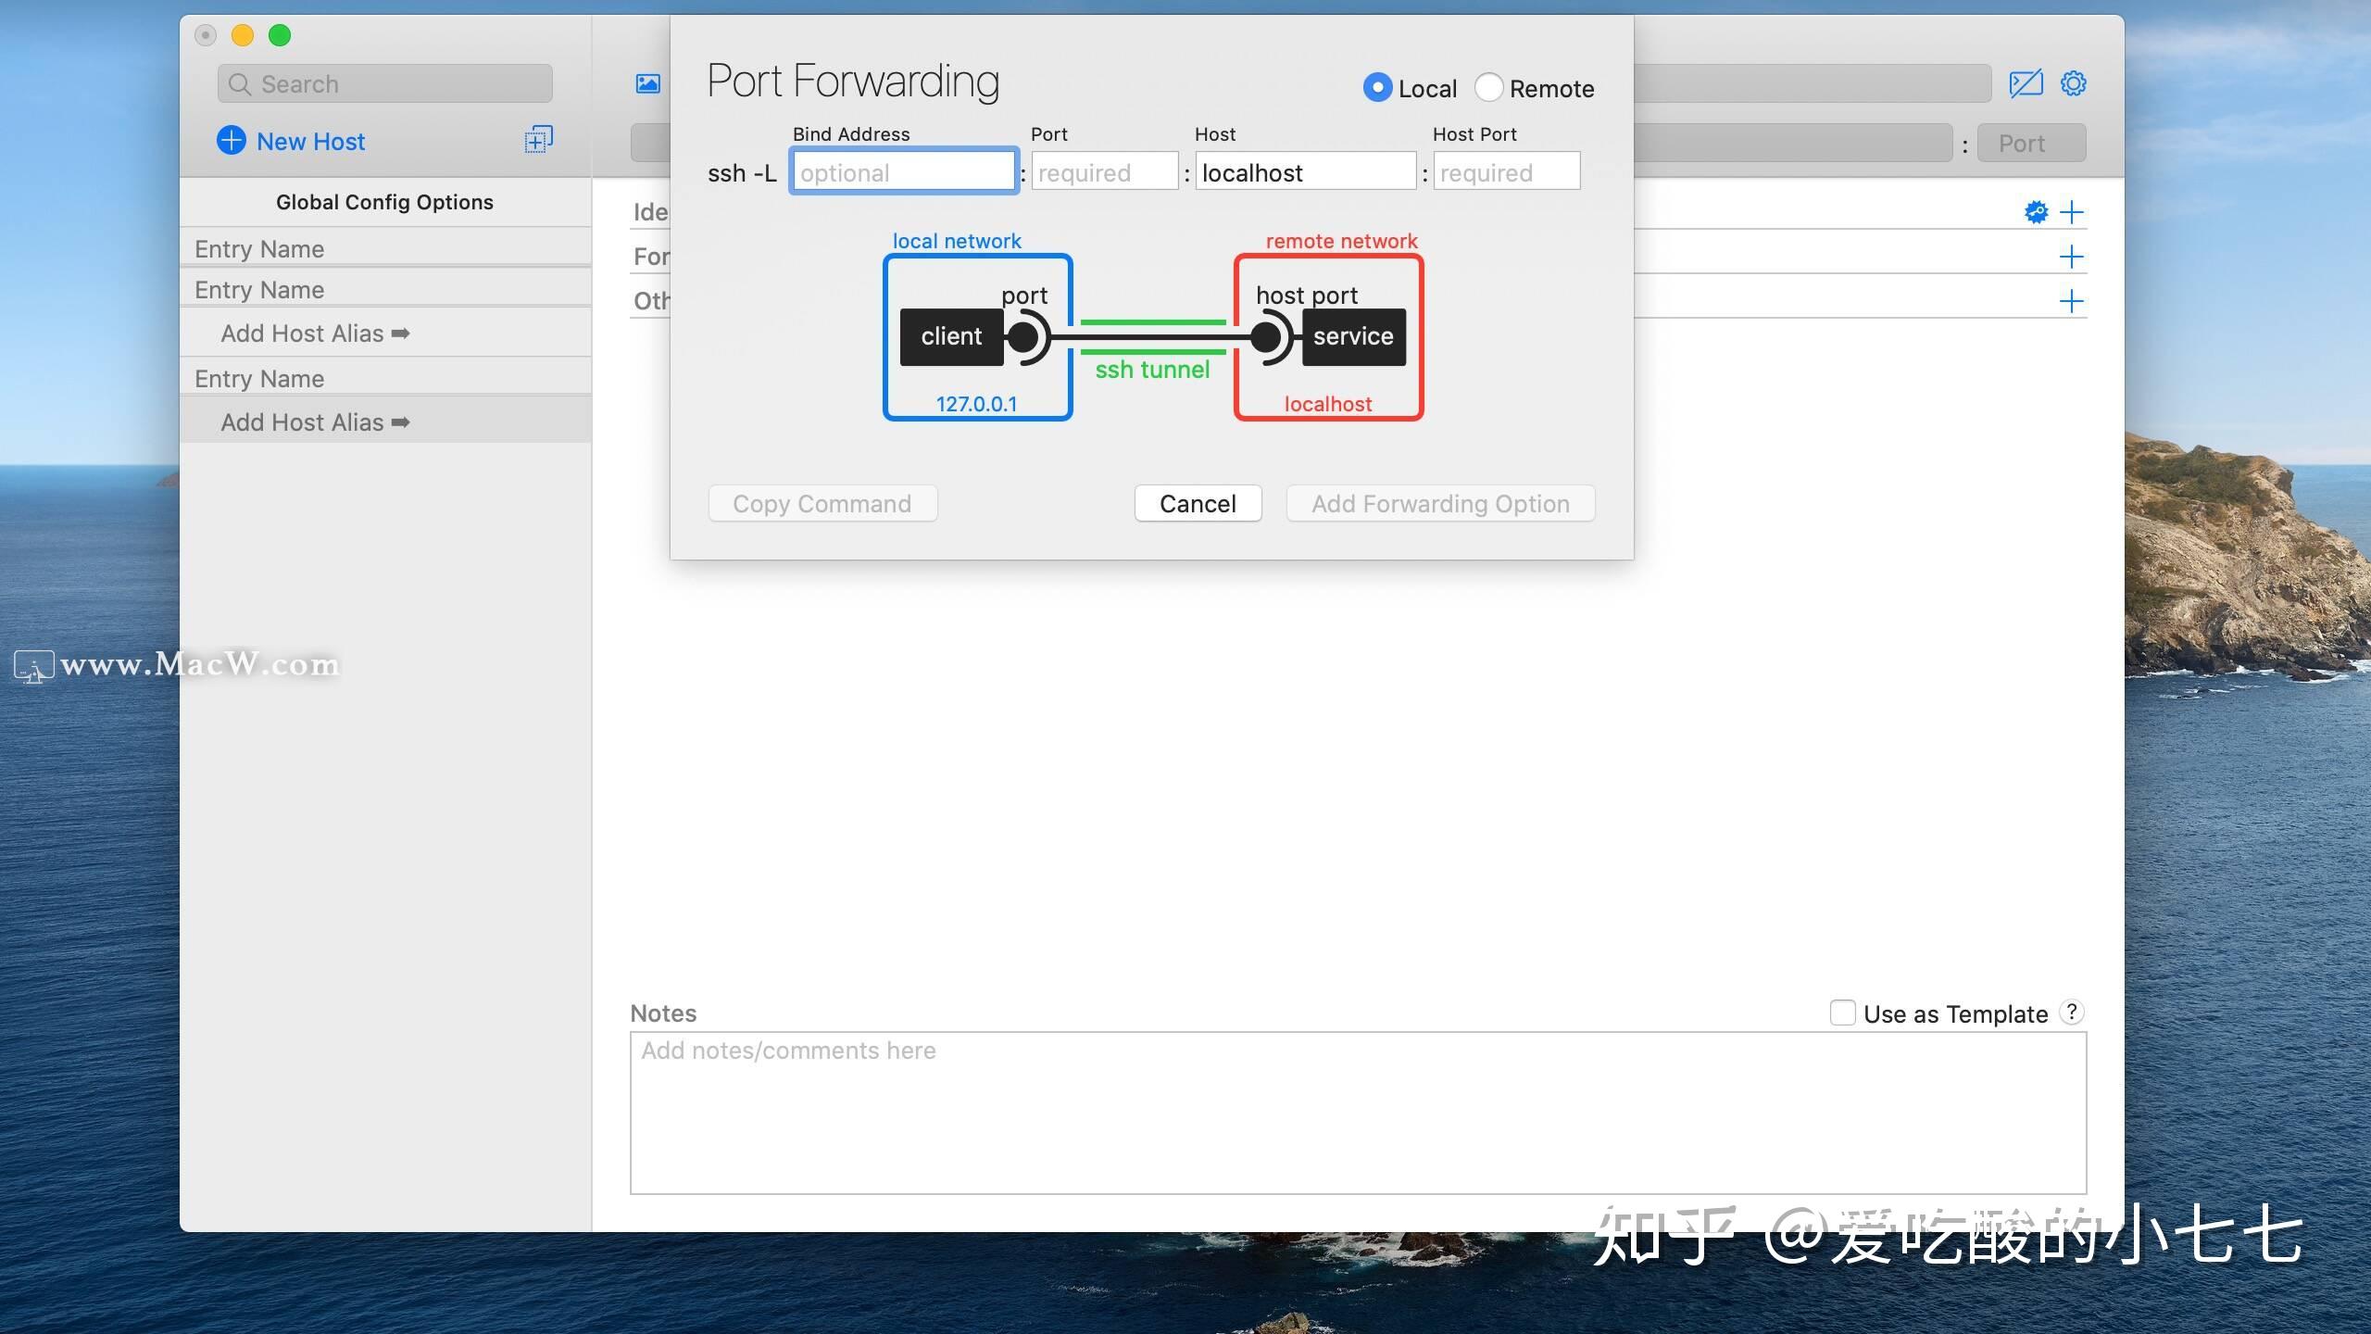
Task: Enable the Use as Template checkbox
Action: [x=1842, y=1013]
